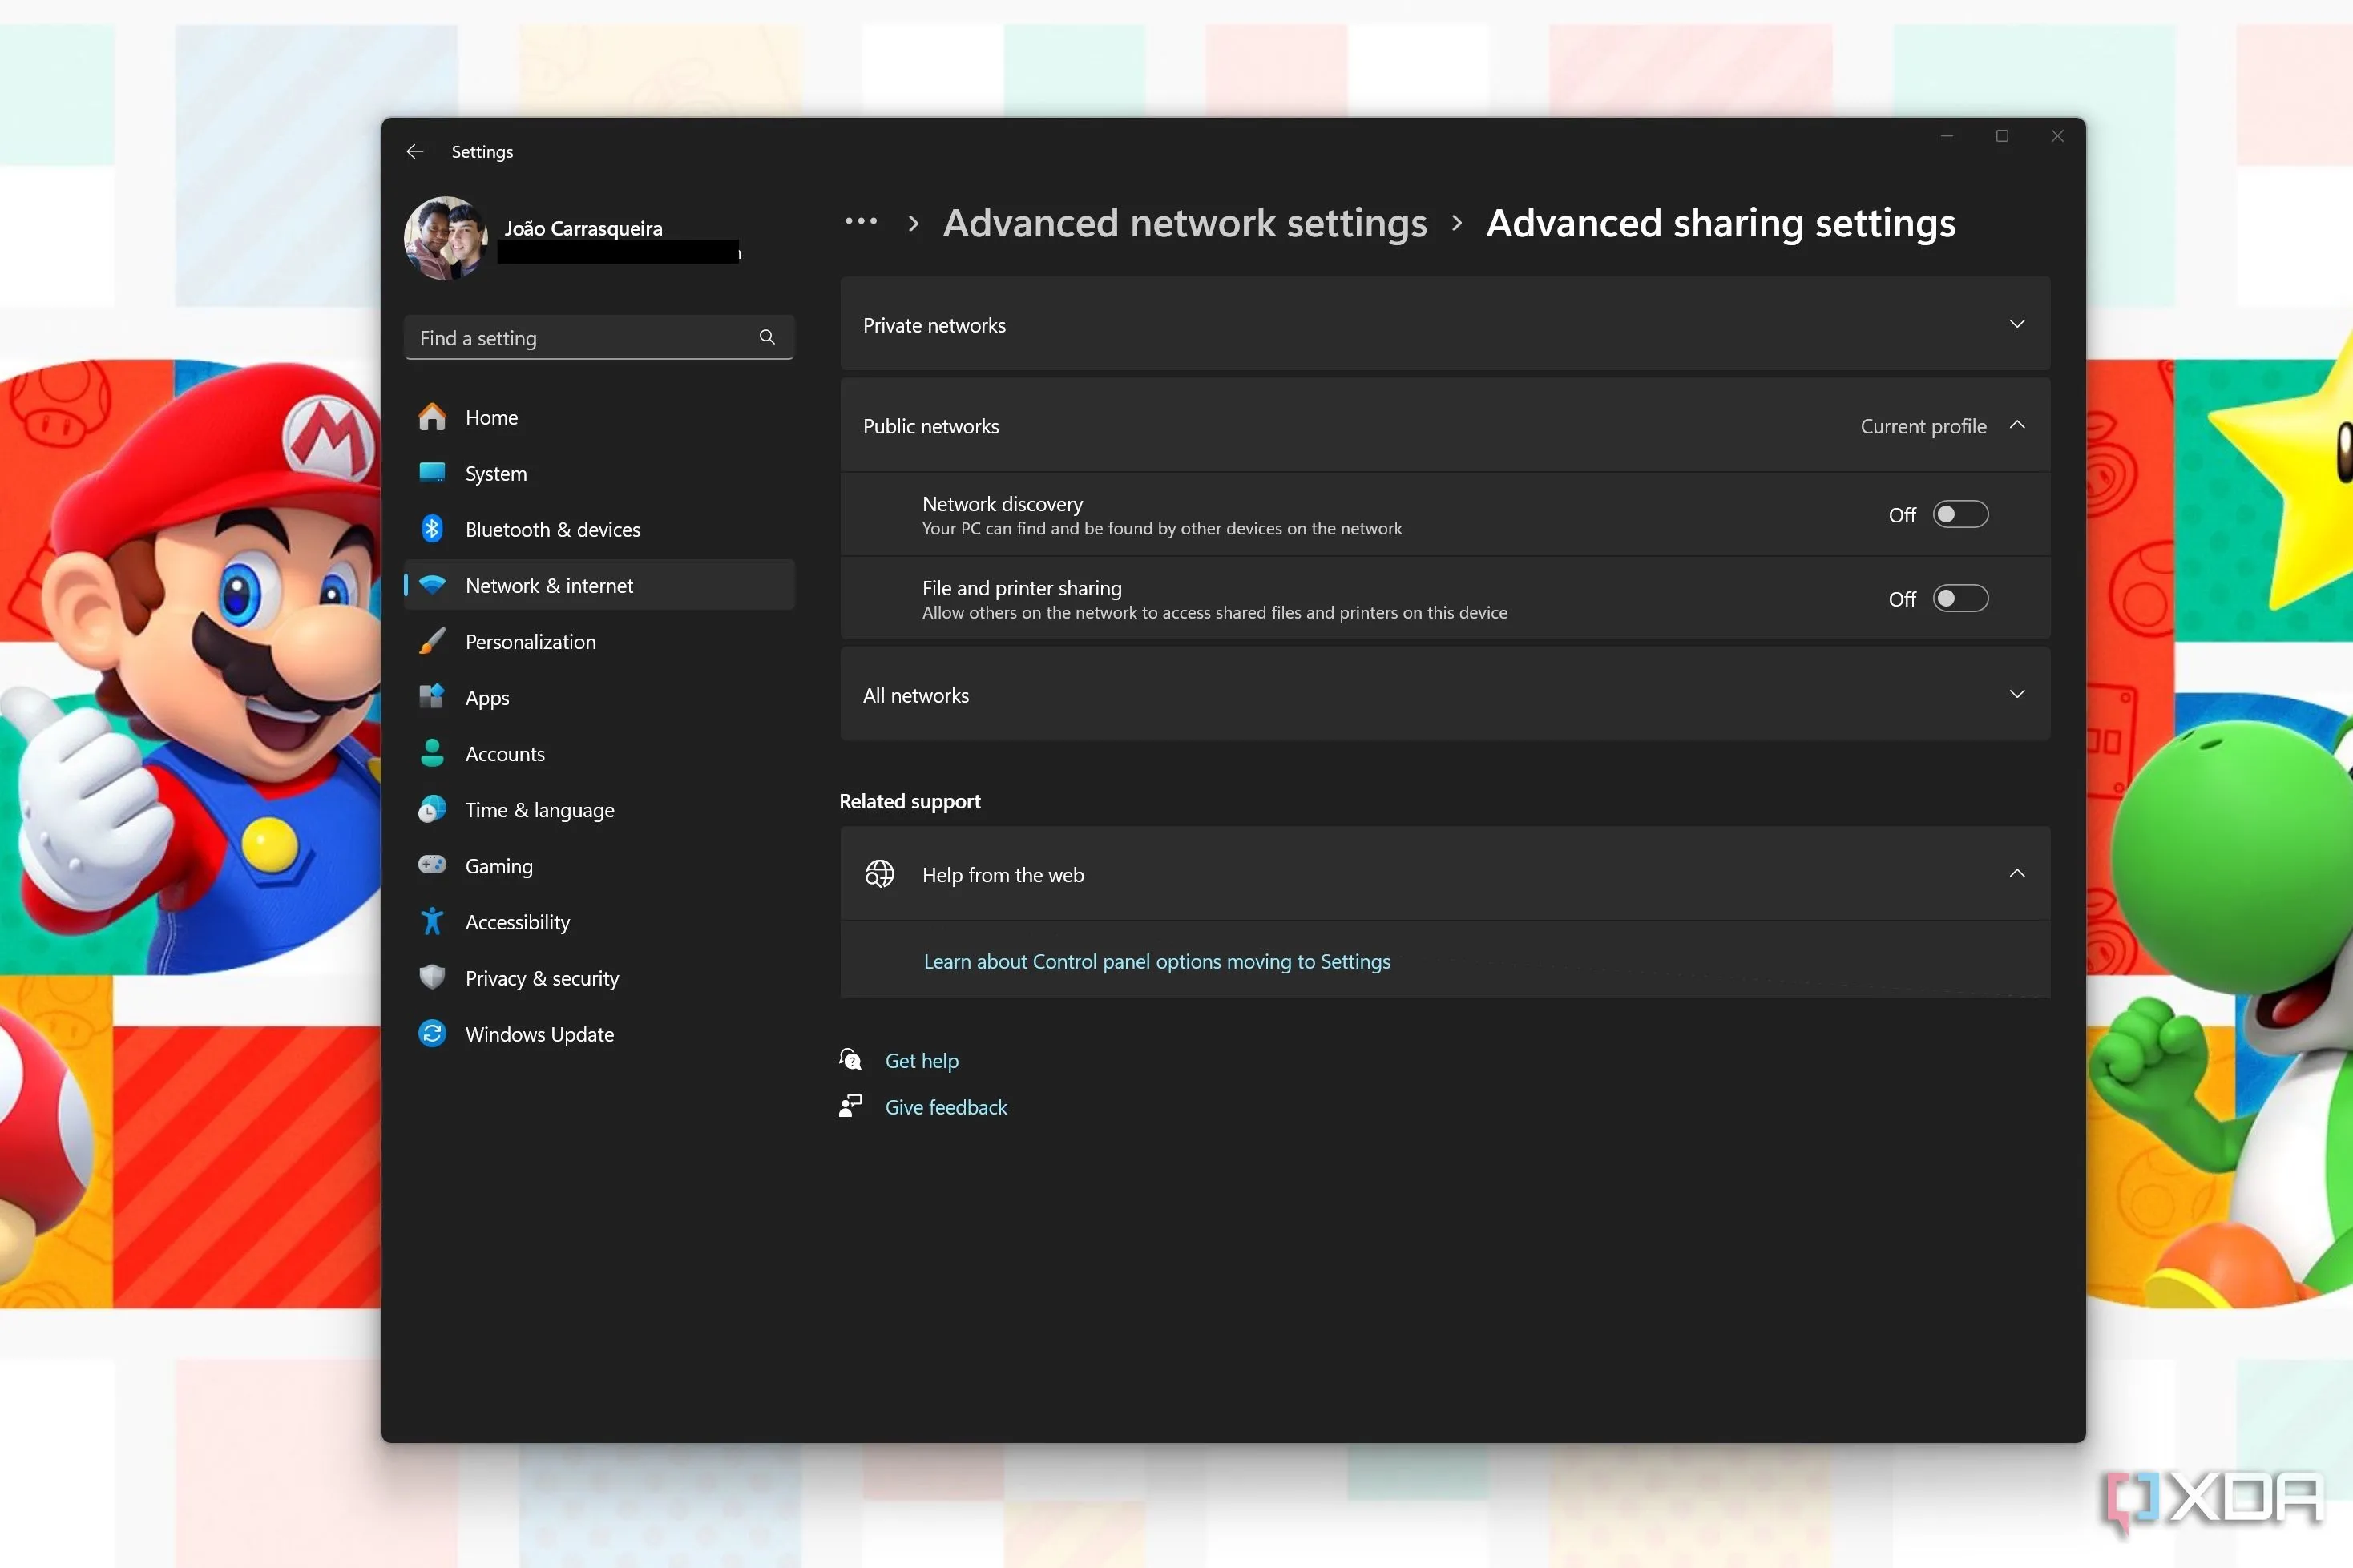Select the Accessibility figure icon

tap(432, 921)
